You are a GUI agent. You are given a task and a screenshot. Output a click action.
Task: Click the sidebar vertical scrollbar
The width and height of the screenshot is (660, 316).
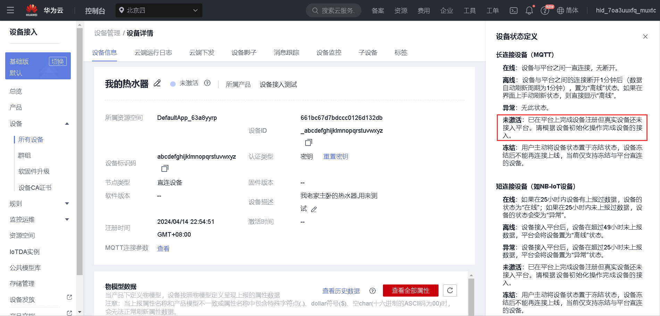click(x=80, y=151)
